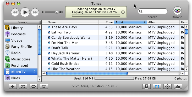Click the Source pane scroll-up arrow
The image size is (192, 97).
click(39, 27)
